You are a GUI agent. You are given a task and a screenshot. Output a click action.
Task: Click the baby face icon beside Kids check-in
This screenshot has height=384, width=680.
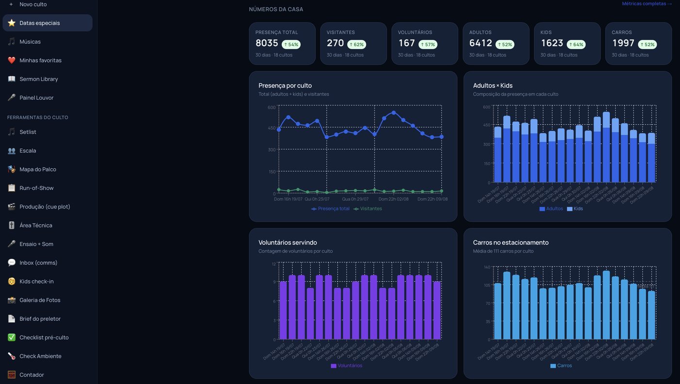pyautogui.click(x=12, y=281)
